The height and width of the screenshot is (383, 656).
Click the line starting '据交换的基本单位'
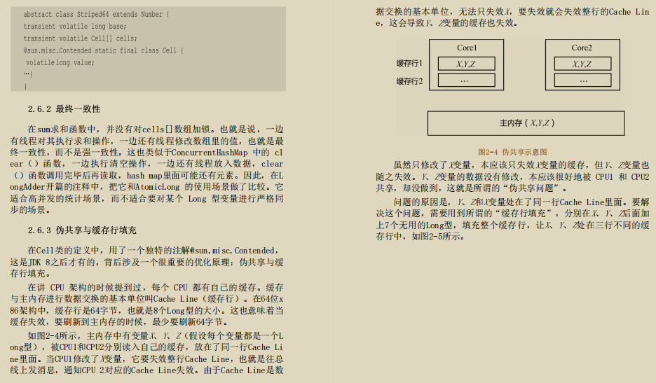tap(512, 12)
